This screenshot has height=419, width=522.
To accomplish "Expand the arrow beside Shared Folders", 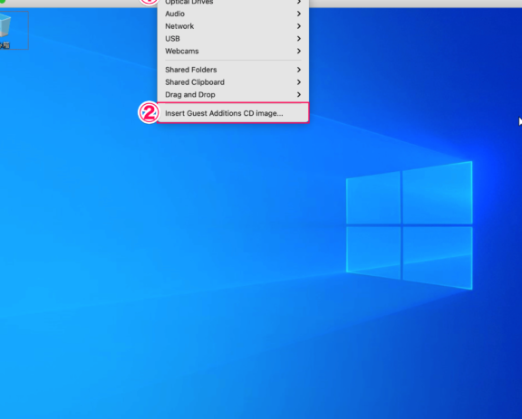I will 299,70.
